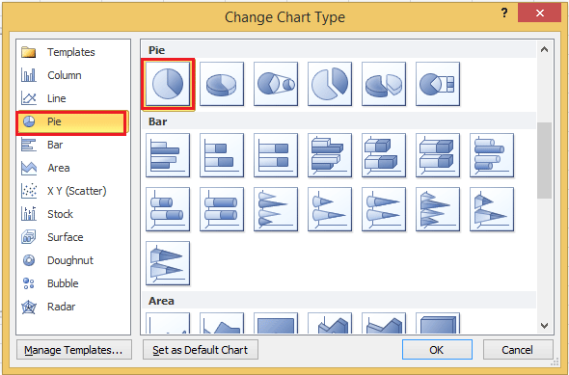Select Clustered Horizontal Pyramid chart
The height and width of the screenshot is (375, 569).
pos(438,209)
